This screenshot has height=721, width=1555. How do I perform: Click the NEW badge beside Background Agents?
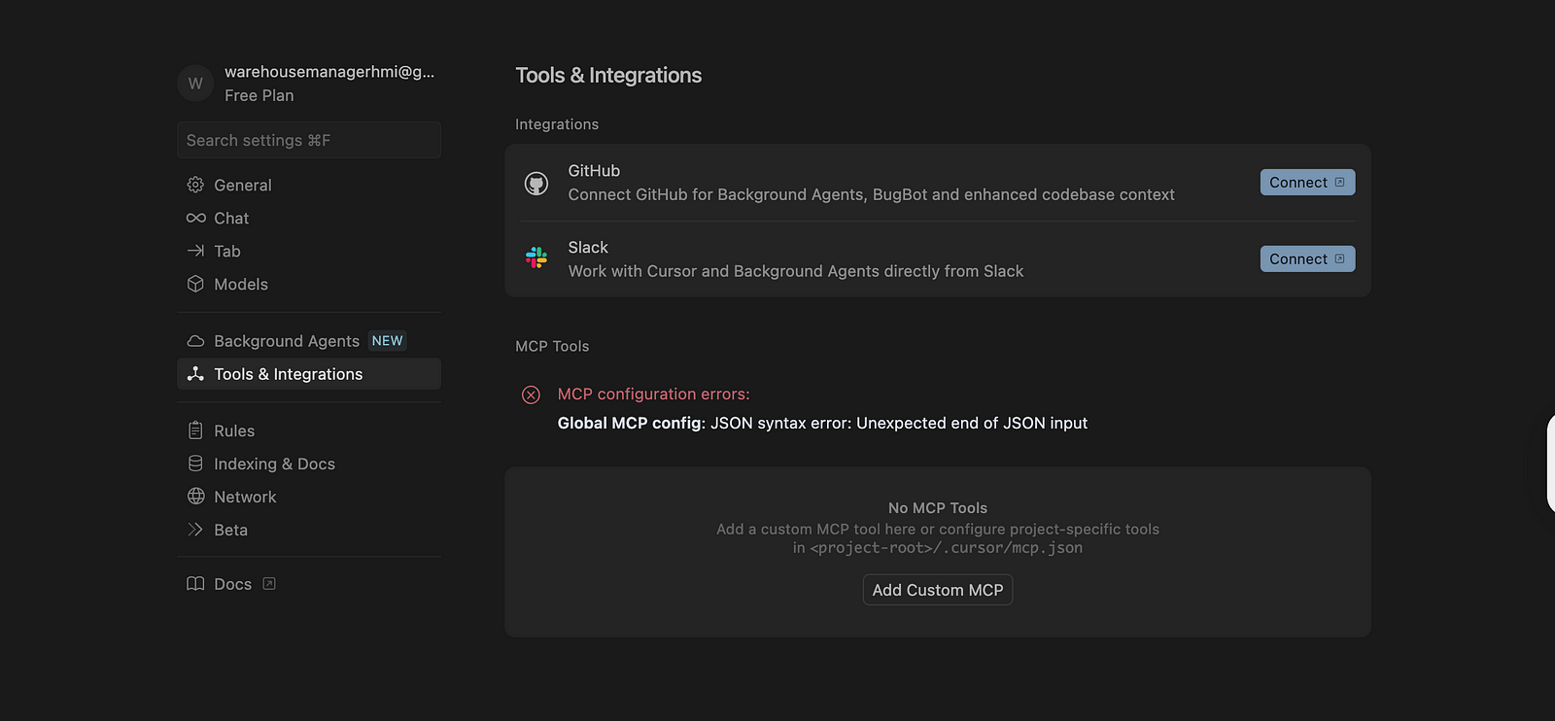387,341
